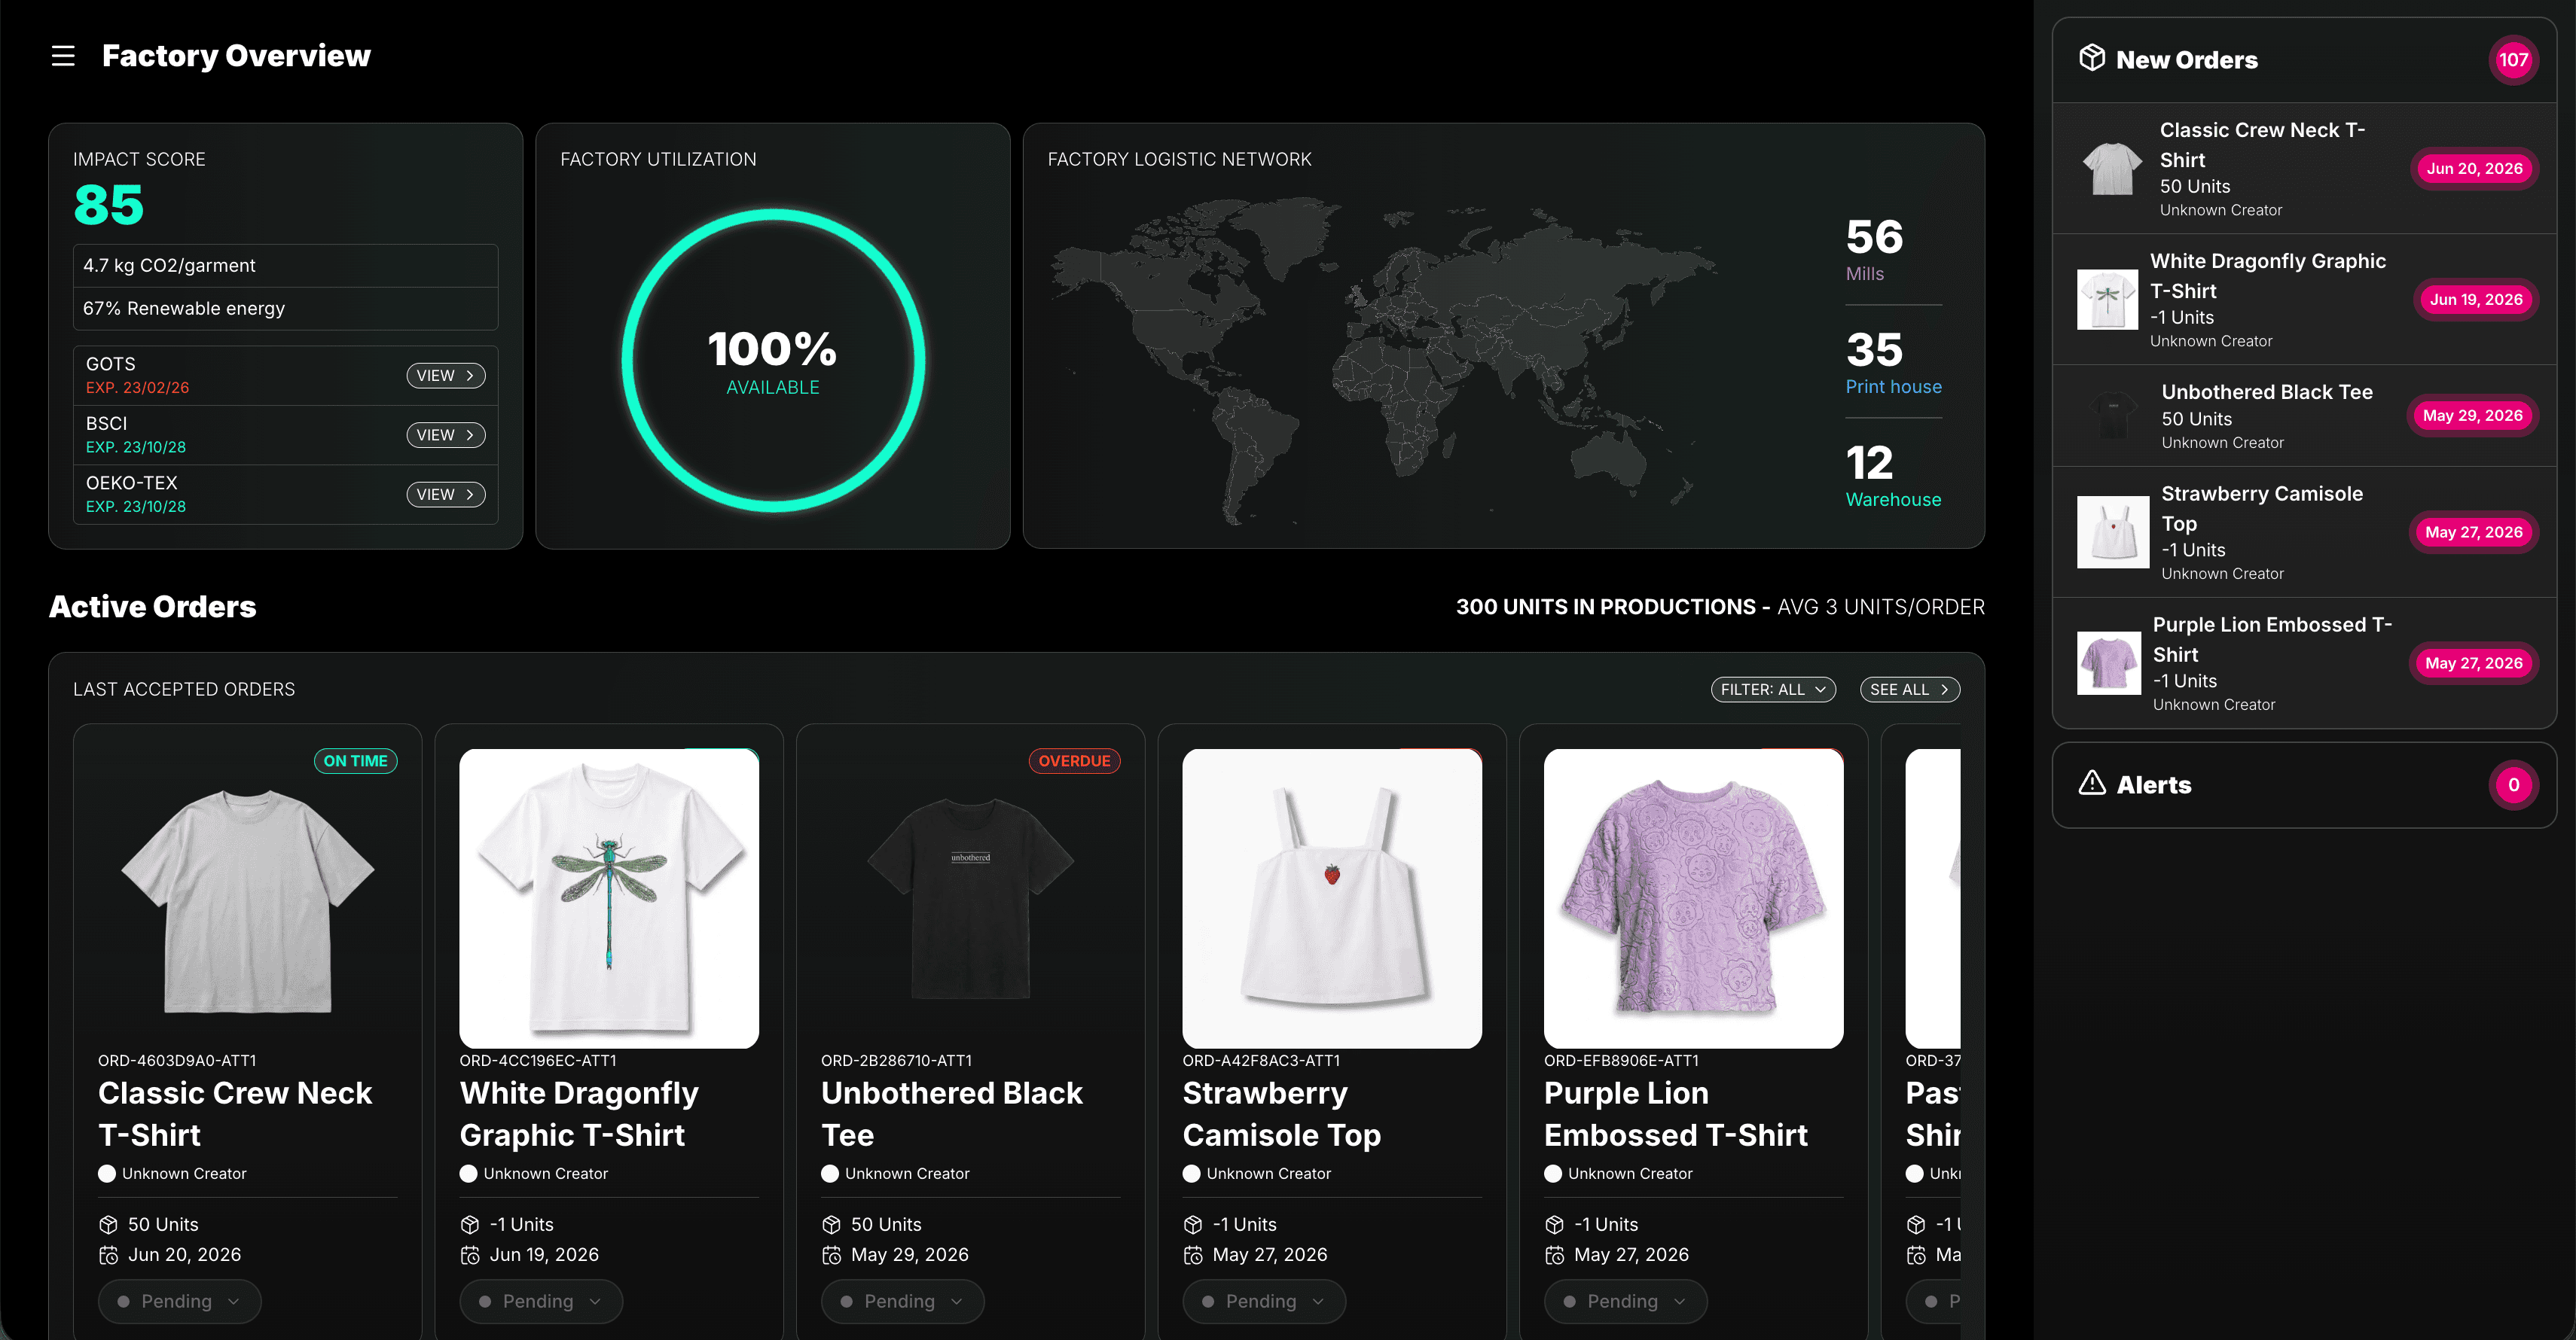Open White Dragonfly thumbnail in New Orders

coord(2107,299)
